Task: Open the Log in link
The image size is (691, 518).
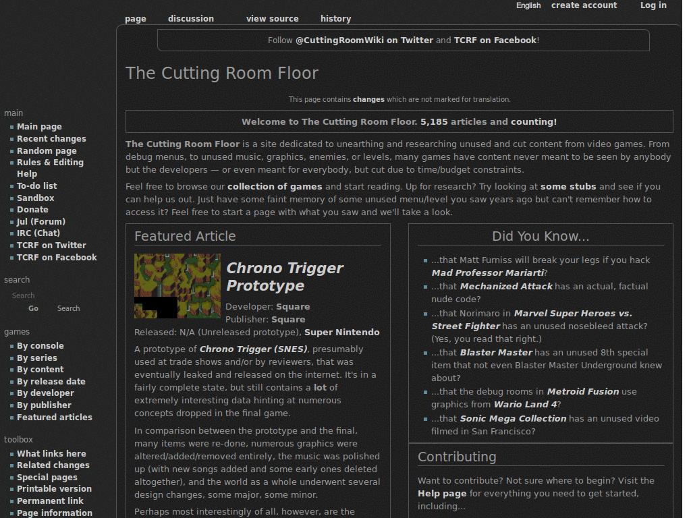Action: click(x=653, y=5)
